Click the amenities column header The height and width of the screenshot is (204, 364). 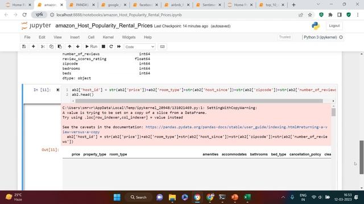click(210, 154)
